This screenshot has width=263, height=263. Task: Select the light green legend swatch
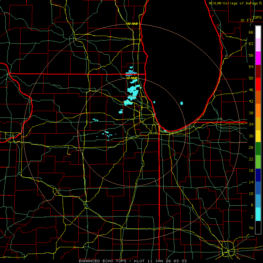pyautogui.click(x=258, y=162)
